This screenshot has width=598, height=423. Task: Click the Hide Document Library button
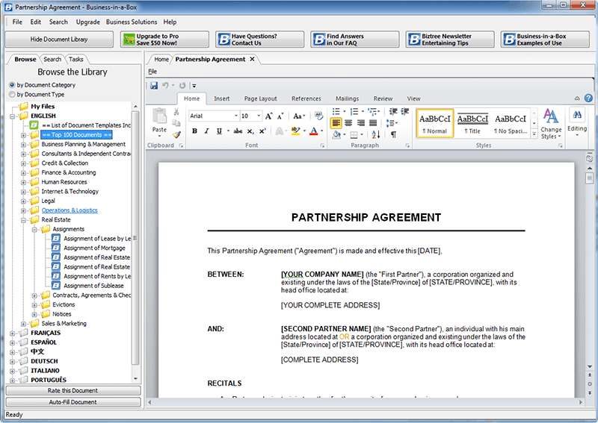[59, 39]
